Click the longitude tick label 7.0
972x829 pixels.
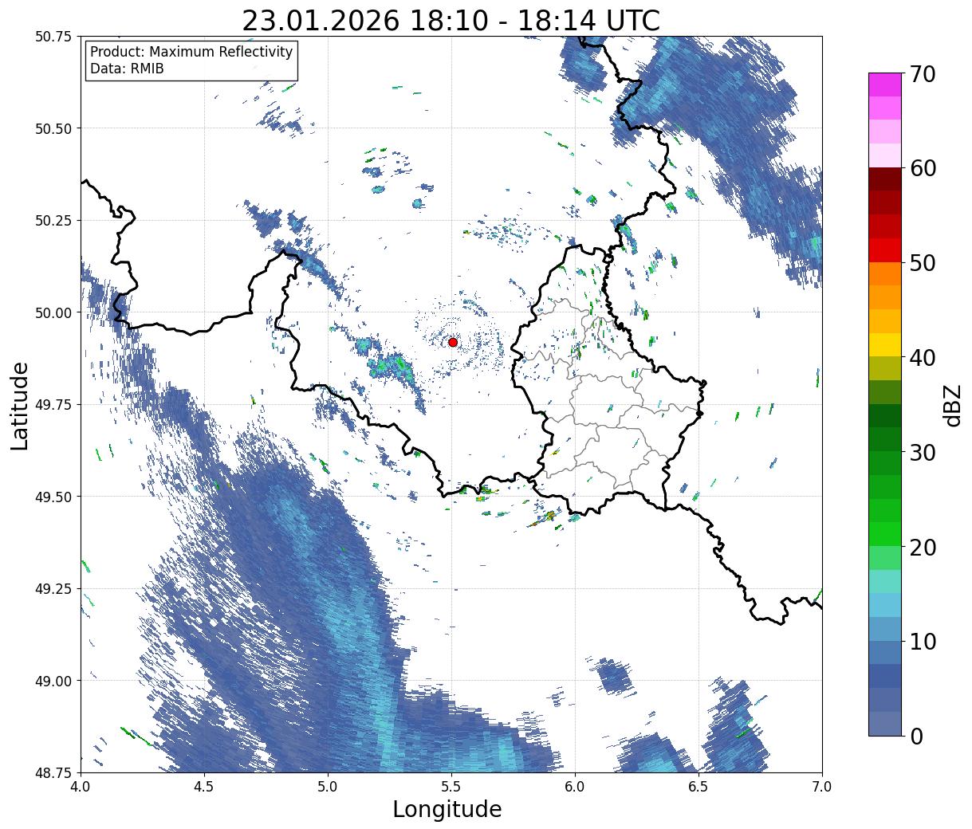click(822, 787)
